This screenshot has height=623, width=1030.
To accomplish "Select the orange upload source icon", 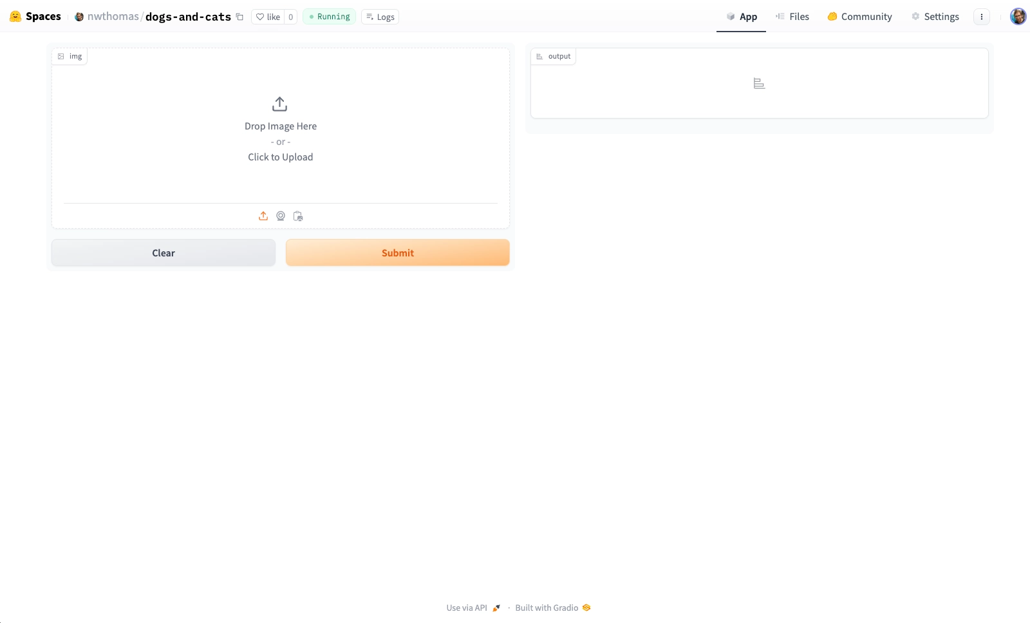I will (263, 216).
